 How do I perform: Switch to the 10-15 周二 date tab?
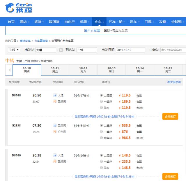[168, 70]
